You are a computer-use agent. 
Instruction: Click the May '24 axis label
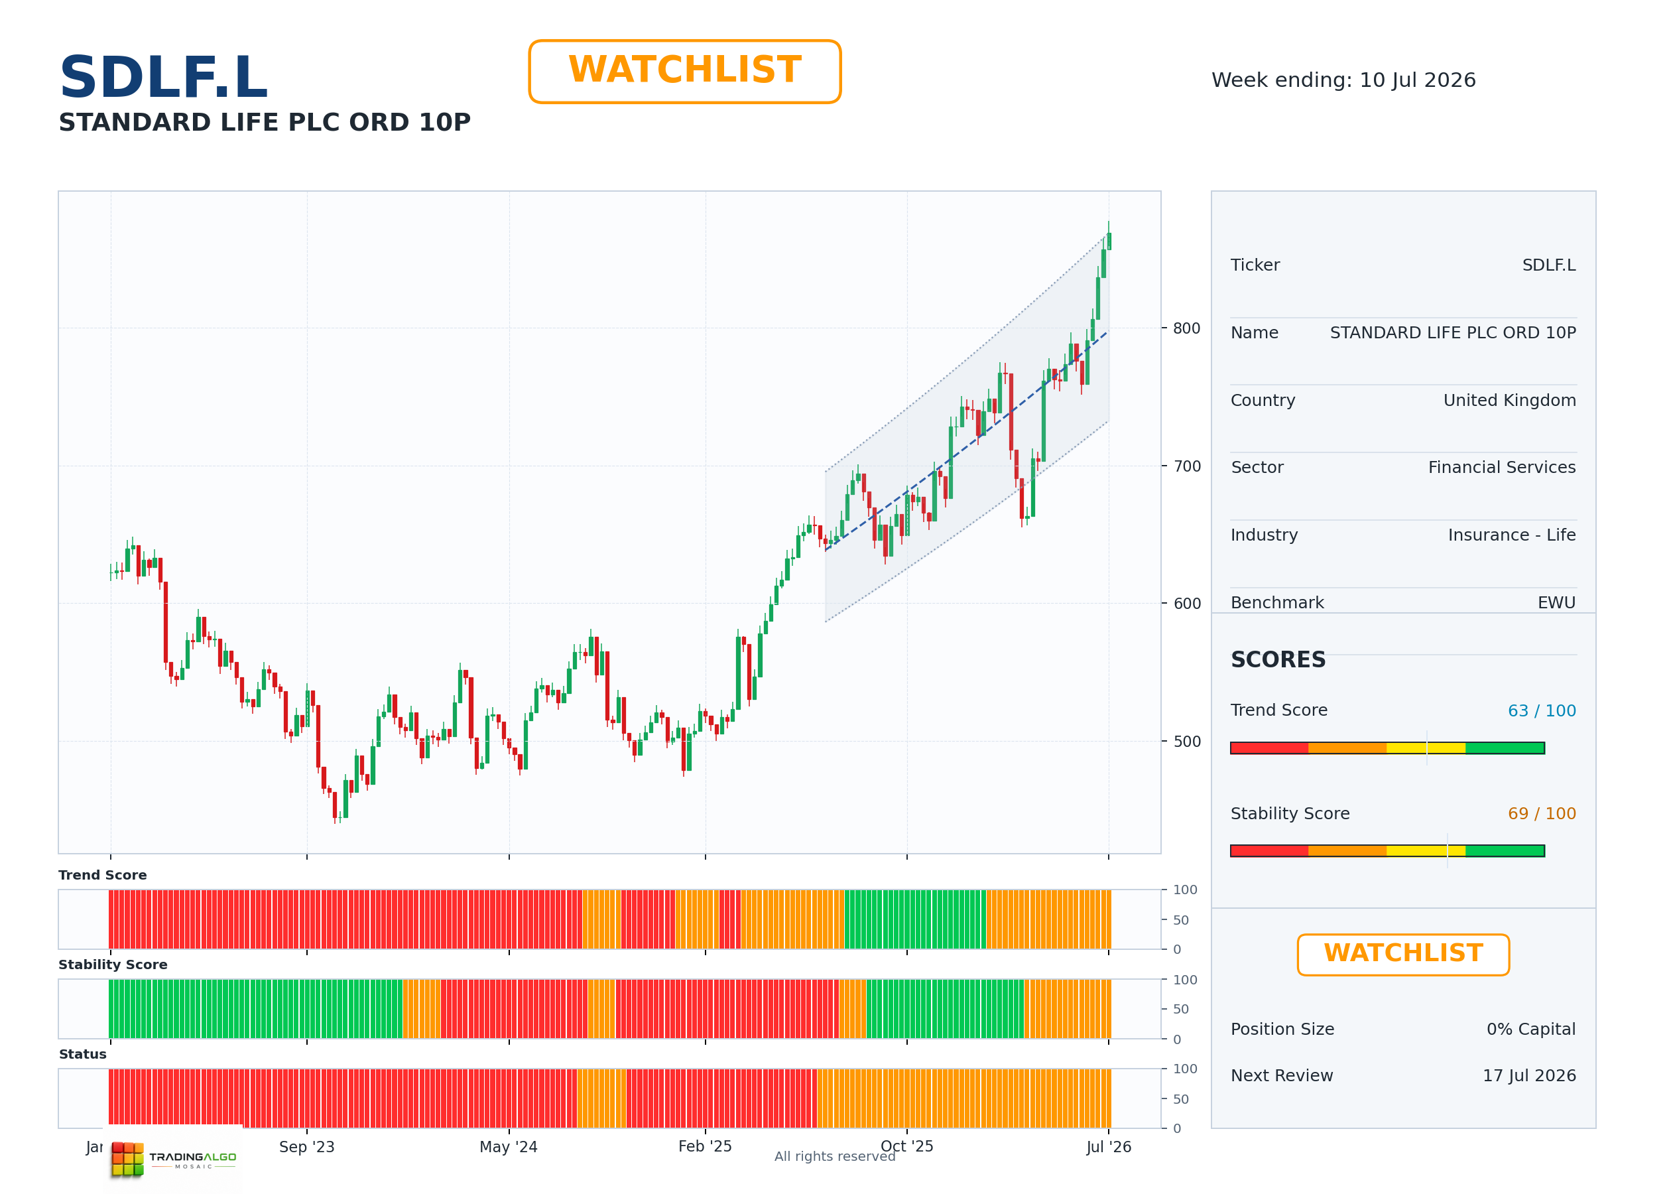tap(509, 1147)
